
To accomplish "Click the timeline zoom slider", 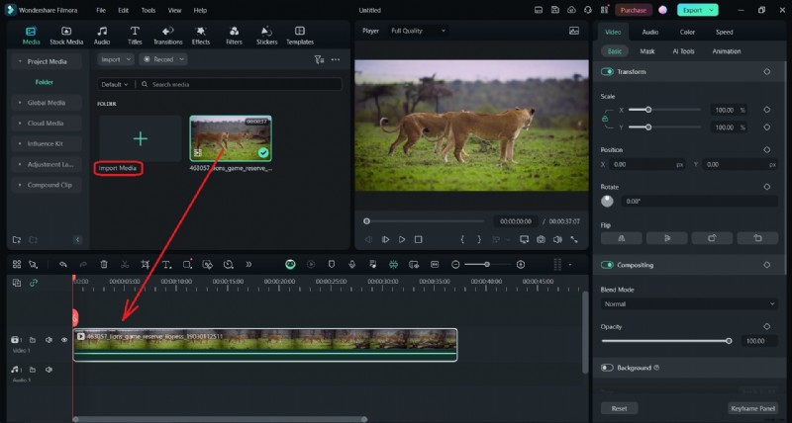I will (487, 265).
